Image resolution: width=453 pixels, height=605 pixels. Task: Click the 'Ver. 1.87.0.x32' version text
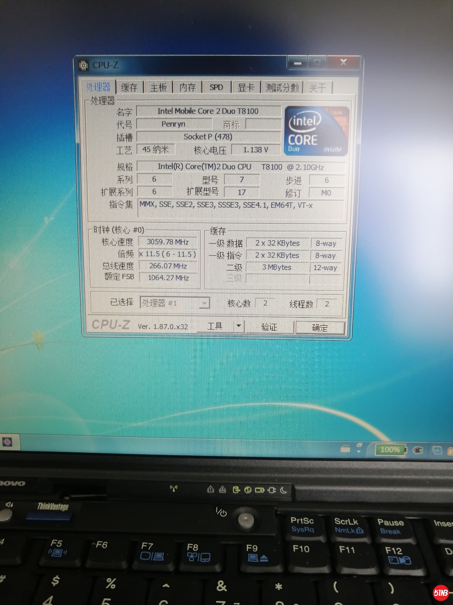click(163, 326)
